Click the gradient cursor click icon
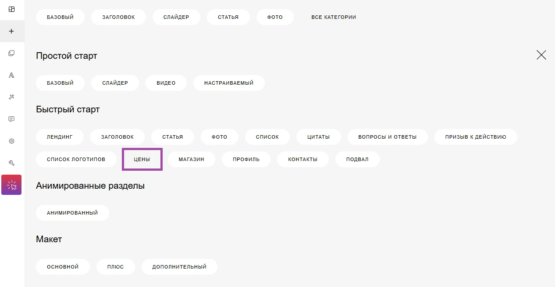This screenshot has width=555, height=287. 11,185
